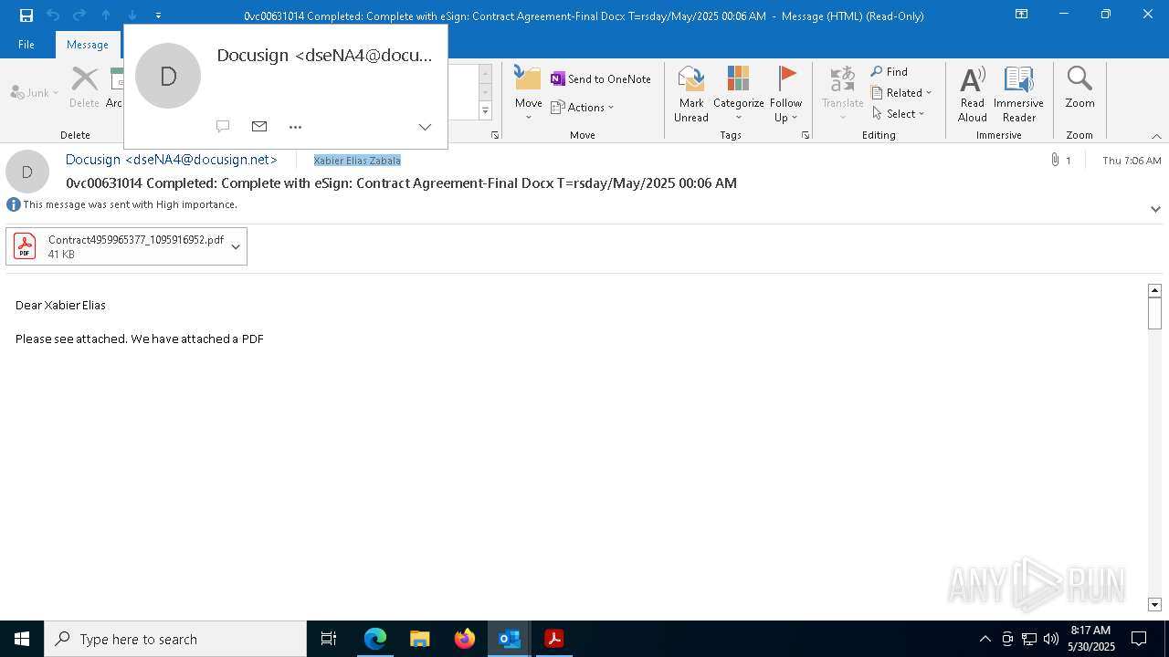Viewport: 1169px width, 657px height.
Task: Click recipient Xabier Elias Zabala
Action: pos(357,161)
